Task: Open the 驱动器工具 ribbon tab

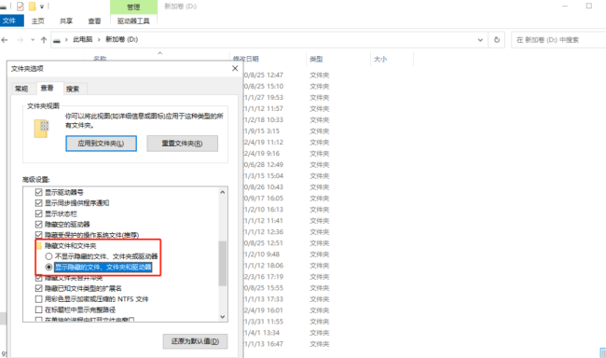Action: point(133,21)
